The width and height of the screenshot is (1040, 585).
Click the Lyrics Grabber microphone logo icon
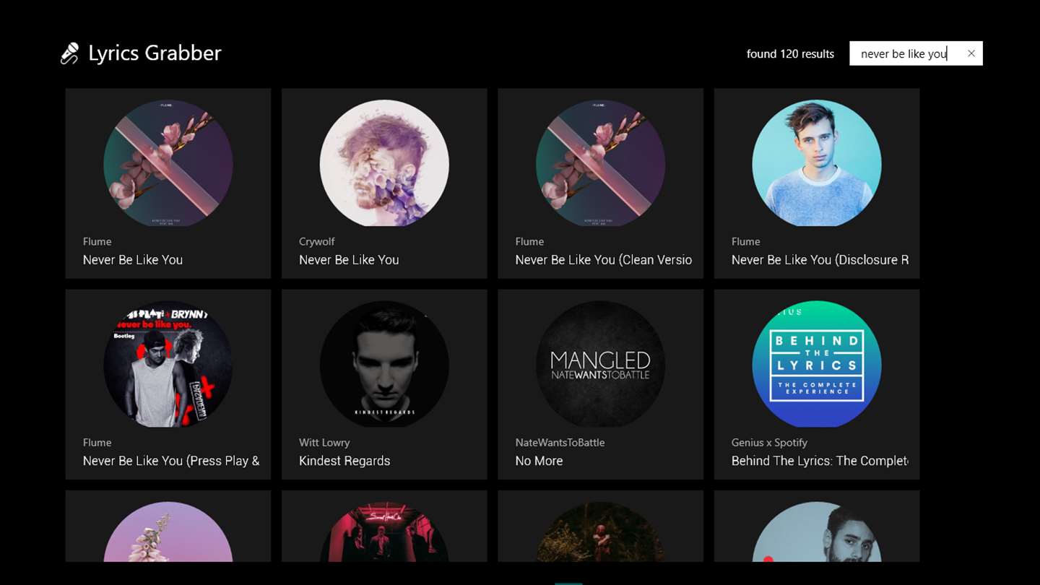pos(69,53)
